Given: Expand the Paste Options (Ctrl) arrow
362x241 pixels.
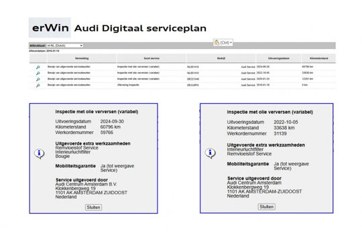Looking at the screenshot, I should click(x=231, y=43).
